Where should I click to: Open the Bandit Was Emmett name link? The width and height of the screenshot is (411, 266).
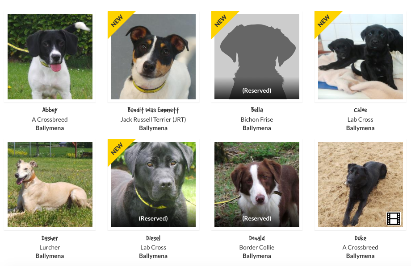153,110
